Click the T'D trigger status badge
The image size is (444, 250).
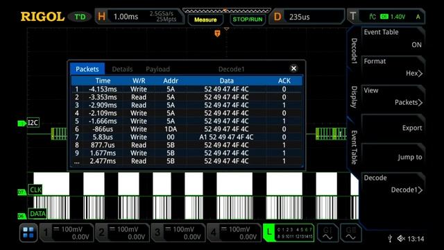coord(80,17)
